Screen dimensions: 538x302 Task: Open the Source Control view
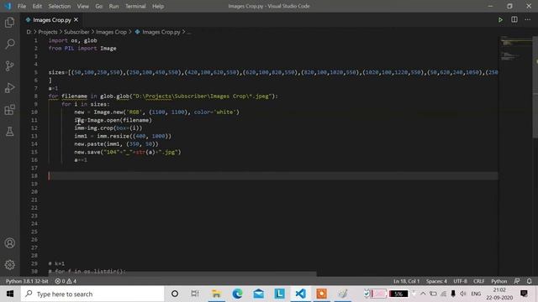(x=9, y=65)
